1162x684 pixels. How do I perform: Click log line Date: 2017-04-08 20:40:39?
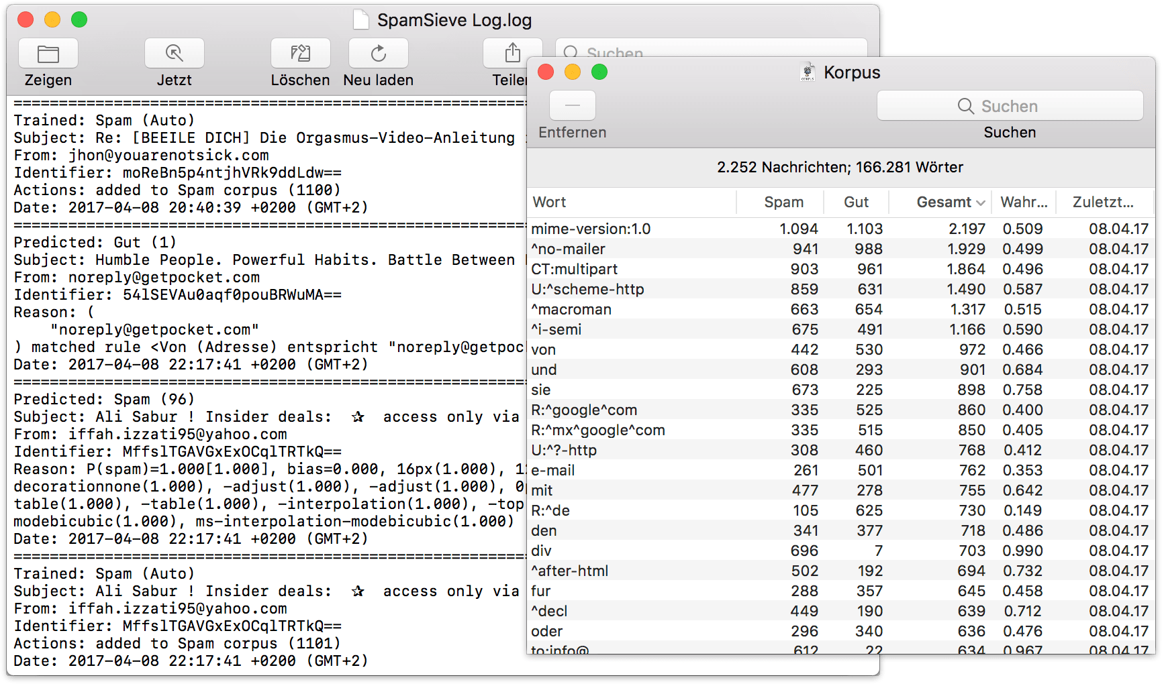(x=191, y=207)
